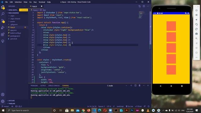
Task: Select the App.js editor tab
Action: [x=36, y=6]
